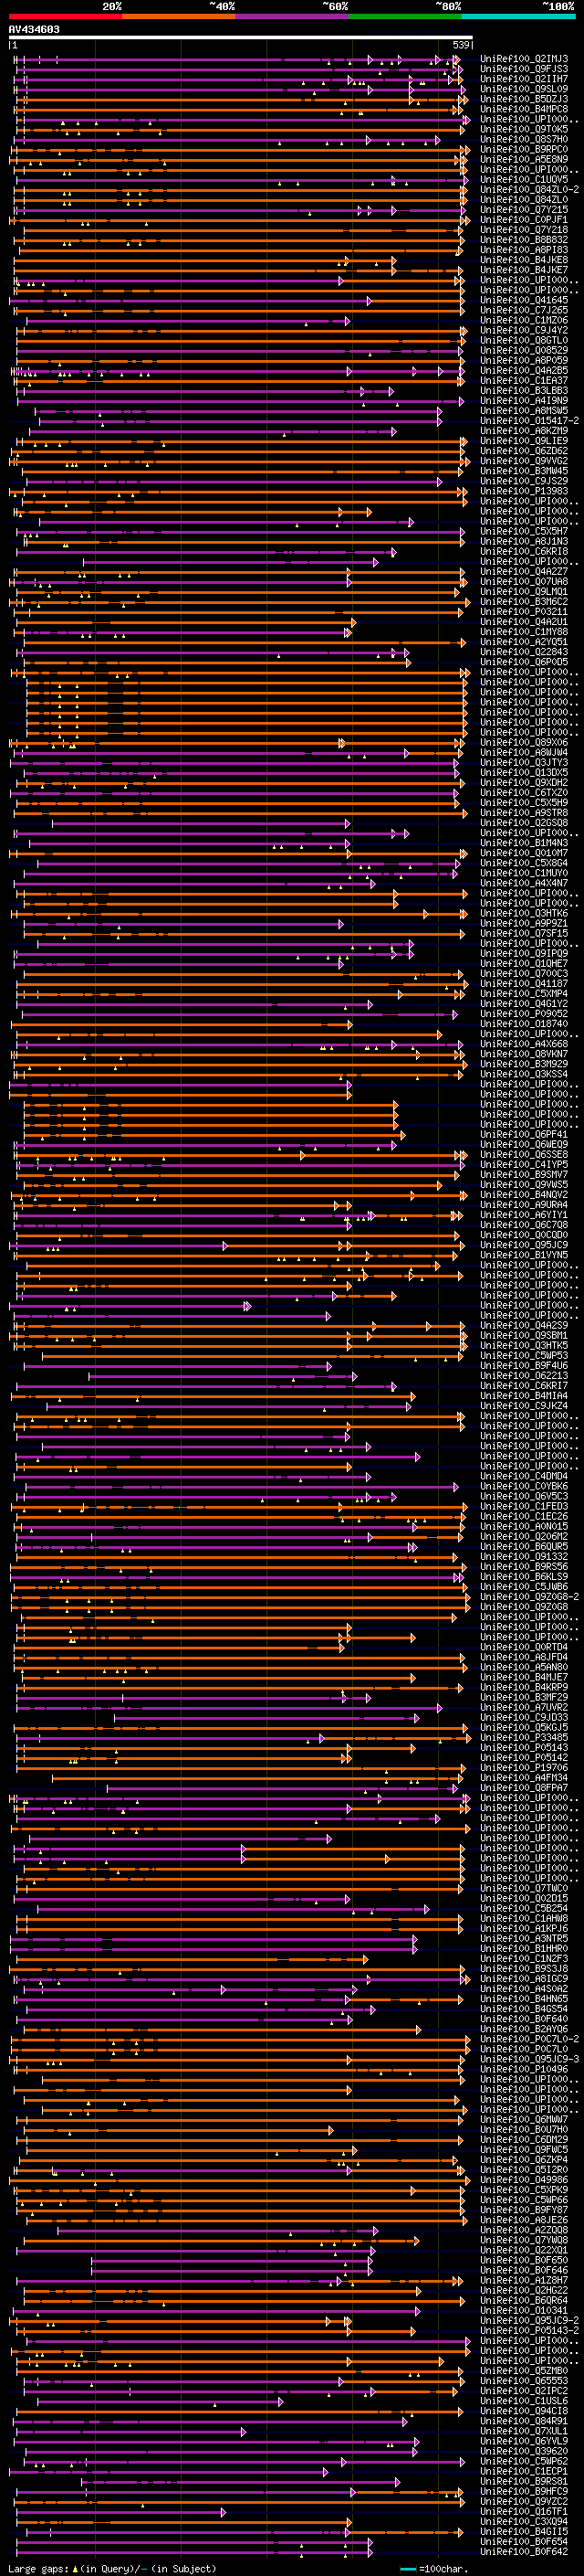Click the UniRef100_A6YIY1 label
This screenshot has width=584, height=2576.
524,1214
